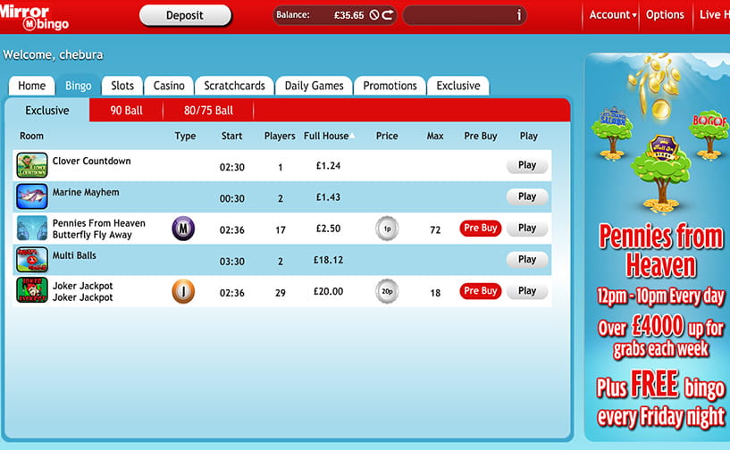
Task: Sort by the Full House column arrow
Action: coord(353,136)
